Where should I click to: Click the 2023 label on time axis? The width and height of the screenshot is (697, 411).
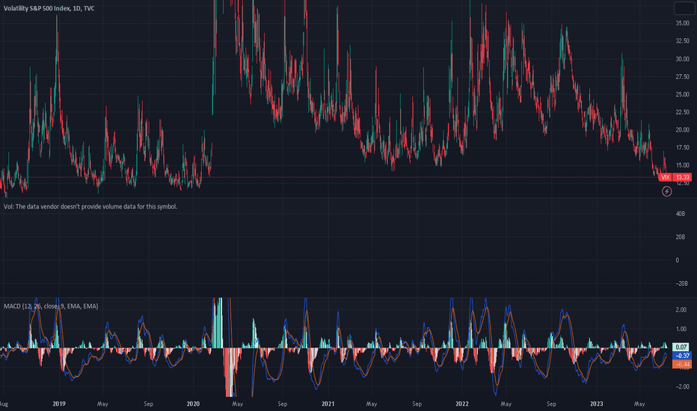tap(596, 404)
